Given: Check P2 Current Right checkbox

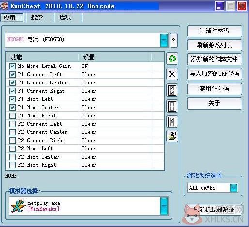Looking at the screenshot, I should pos(13,140).
